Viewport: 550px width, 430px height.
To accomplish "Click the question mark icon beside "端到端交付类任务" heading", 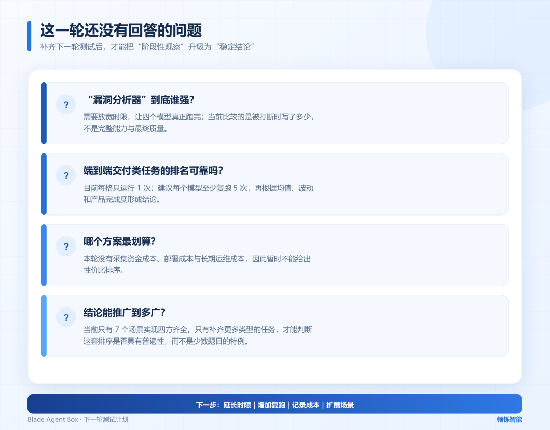I will click(x=66, y=175).
